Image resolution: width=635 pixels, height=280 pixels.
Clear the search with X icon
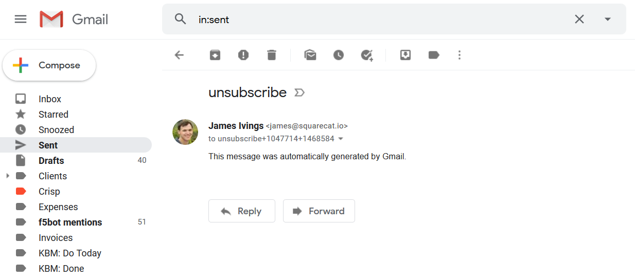click(579, 20)
